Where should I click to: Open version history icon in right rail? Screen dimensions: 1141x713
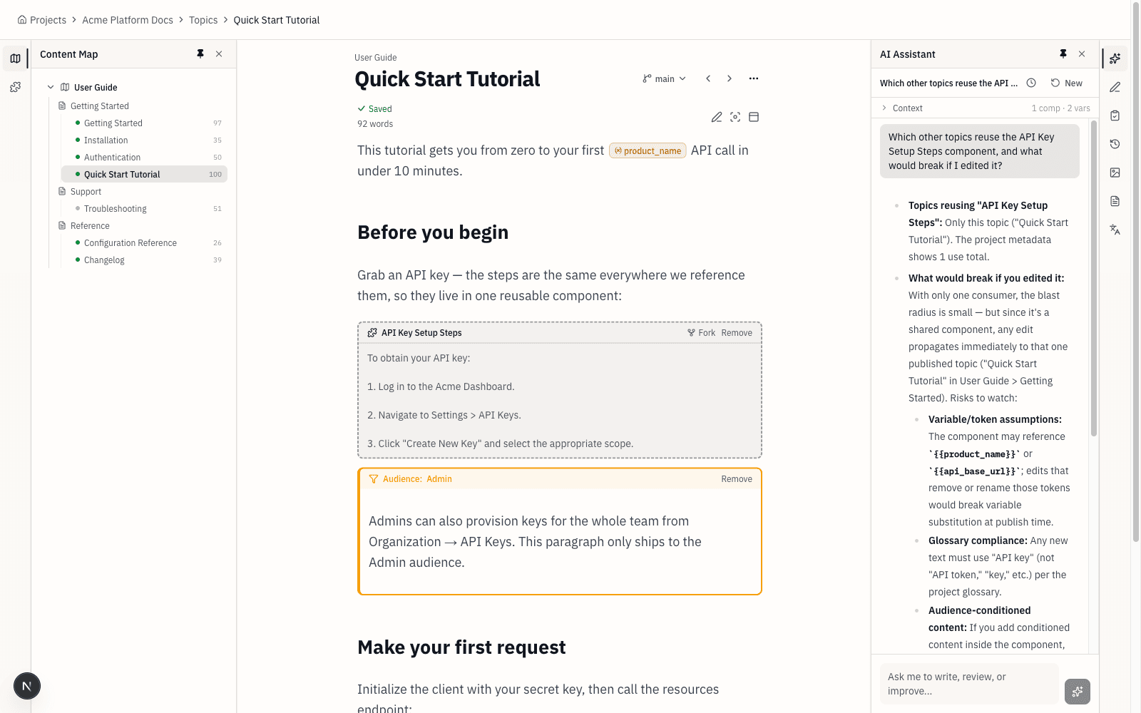(x=1115, y=144)
